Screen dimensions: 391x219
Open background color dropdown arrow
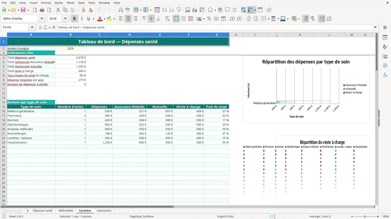(x=114, y=19)
